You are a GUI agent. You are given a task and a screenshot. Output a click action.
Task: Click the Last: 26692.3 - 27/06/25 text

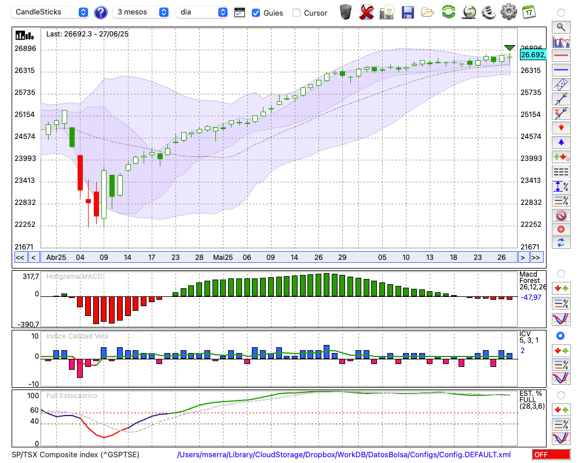pyautogui.click(x=87, y=34)
